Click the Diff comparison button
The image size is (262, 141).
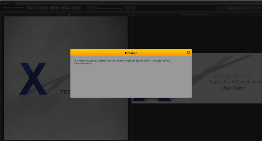point(55,8)
